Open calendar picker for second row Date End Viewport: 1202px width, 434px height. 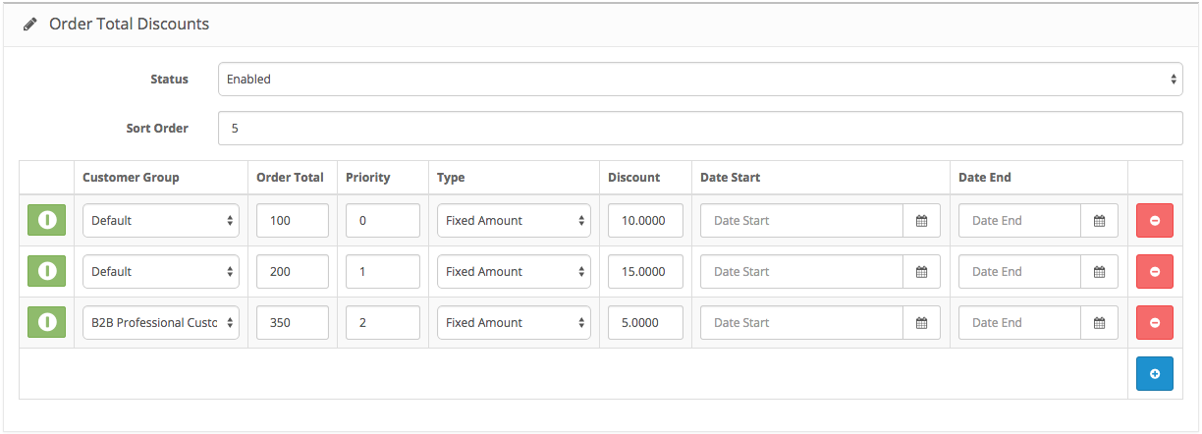tap(1099, 272)
